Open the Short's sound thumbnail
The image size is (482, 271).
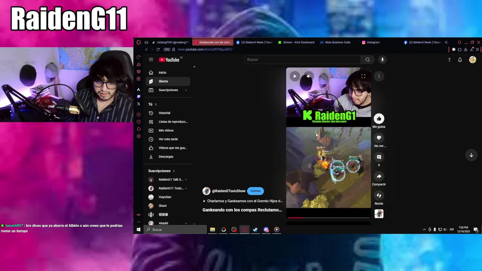pos(379,214)
